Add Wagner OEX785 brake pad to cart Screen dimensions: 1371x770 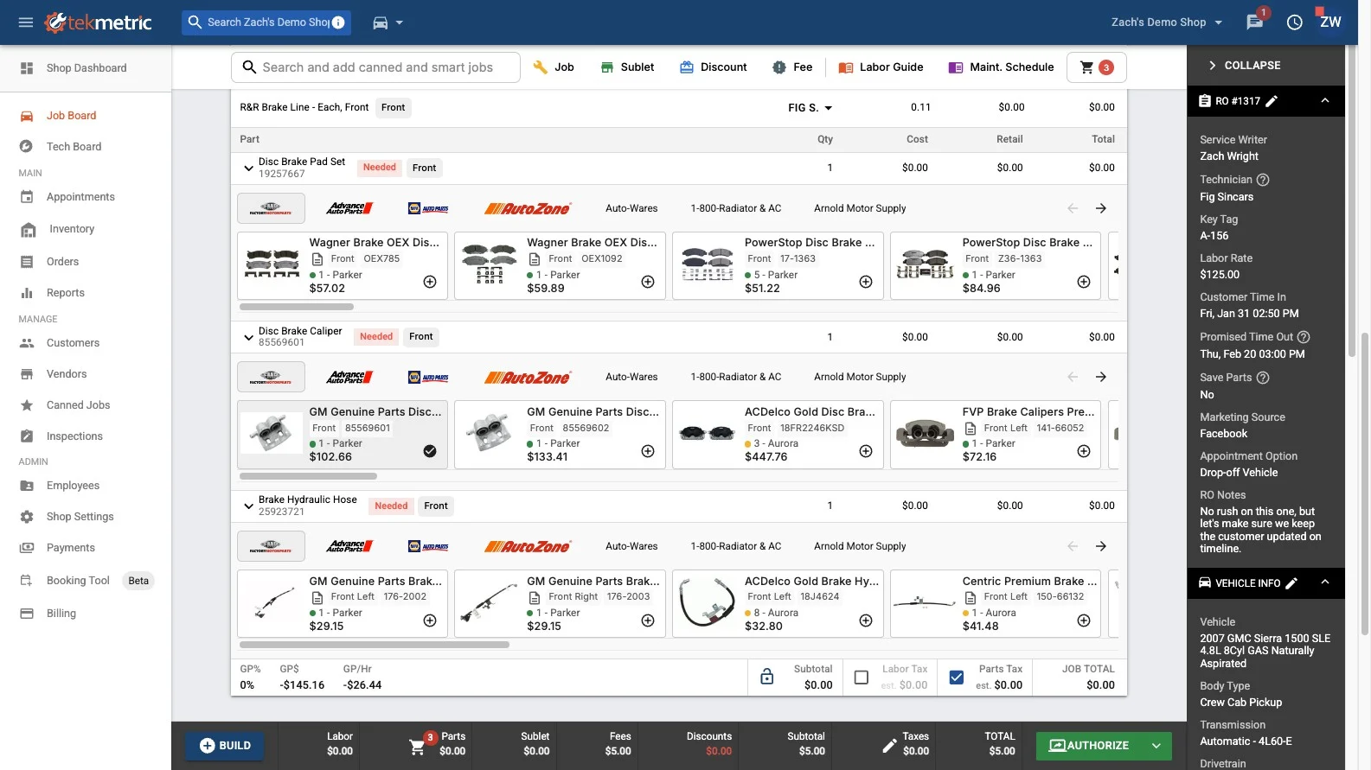(430, 282)
